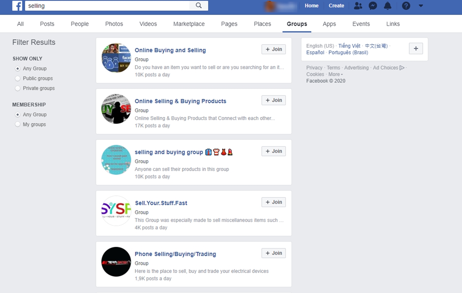Click the Ad Choices icon link
462x293 pixels.
click(402, 68)
